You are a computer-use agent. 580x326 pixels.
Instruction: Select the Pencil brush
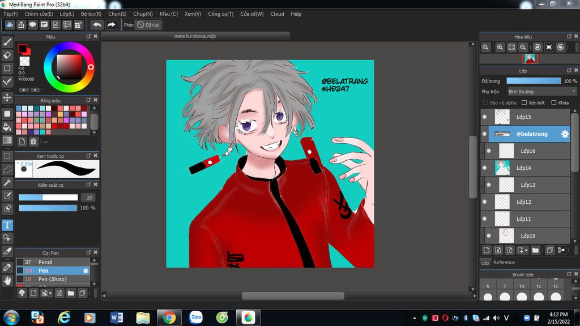point(53,261)
